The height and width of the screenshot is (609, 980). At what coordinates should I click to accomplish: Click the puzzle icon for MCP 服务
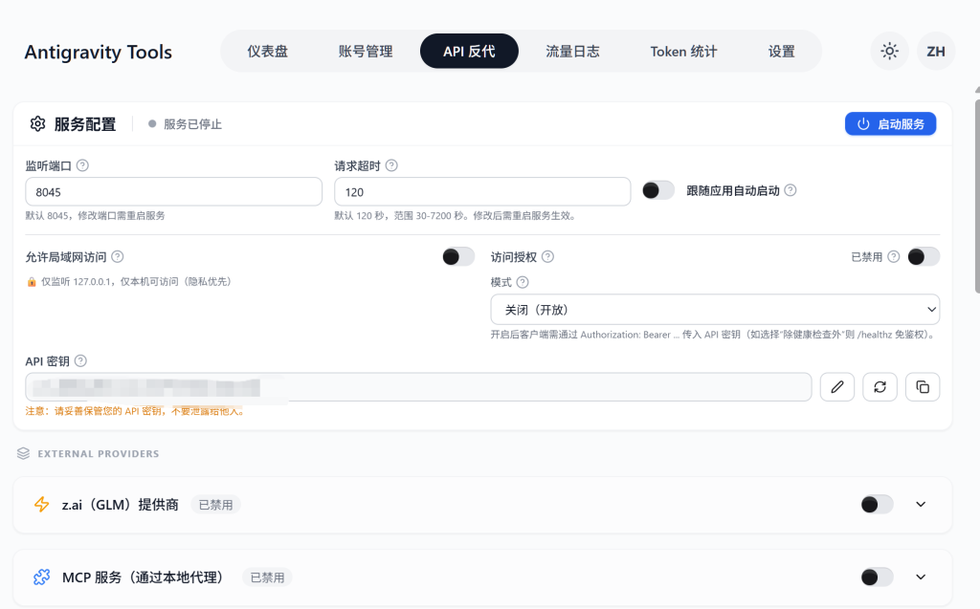pyautogui.click(x=40, y=576)
